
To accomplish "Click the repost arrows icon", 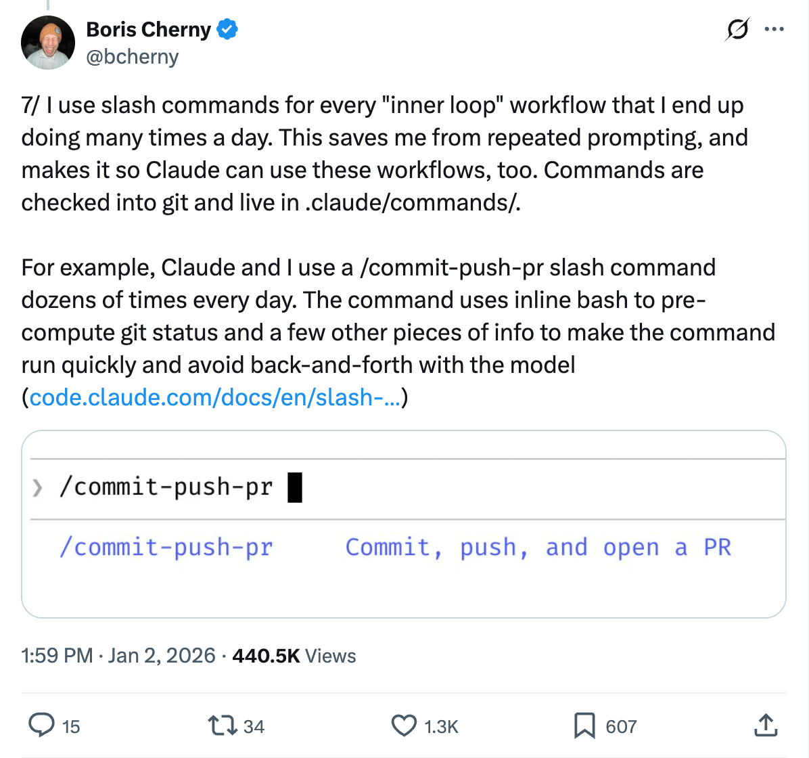I will 222,726.
